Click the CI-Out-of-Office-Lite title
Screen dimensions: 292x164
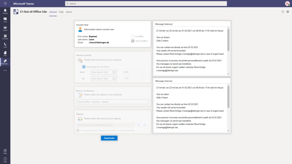(33, 12)
